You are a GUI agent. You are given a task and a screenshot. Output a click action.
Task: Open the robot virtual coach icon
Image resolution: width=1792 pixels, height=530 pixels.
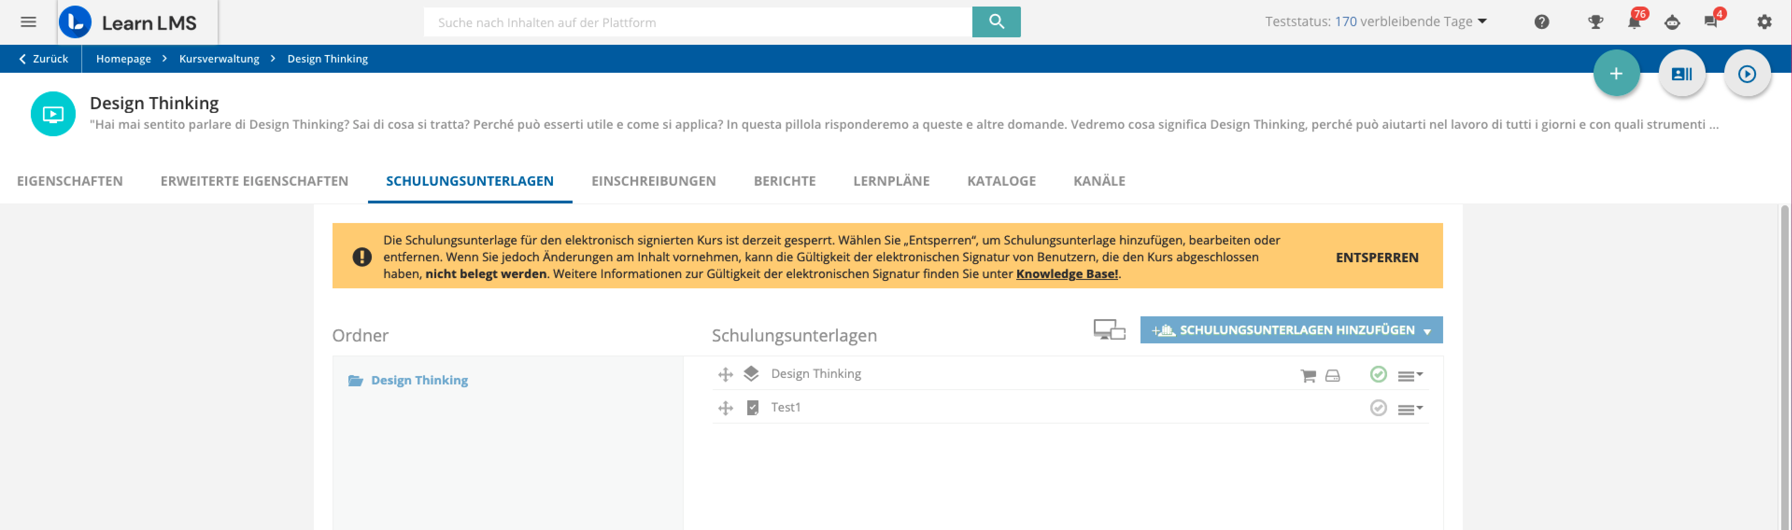click(1672, 22)
